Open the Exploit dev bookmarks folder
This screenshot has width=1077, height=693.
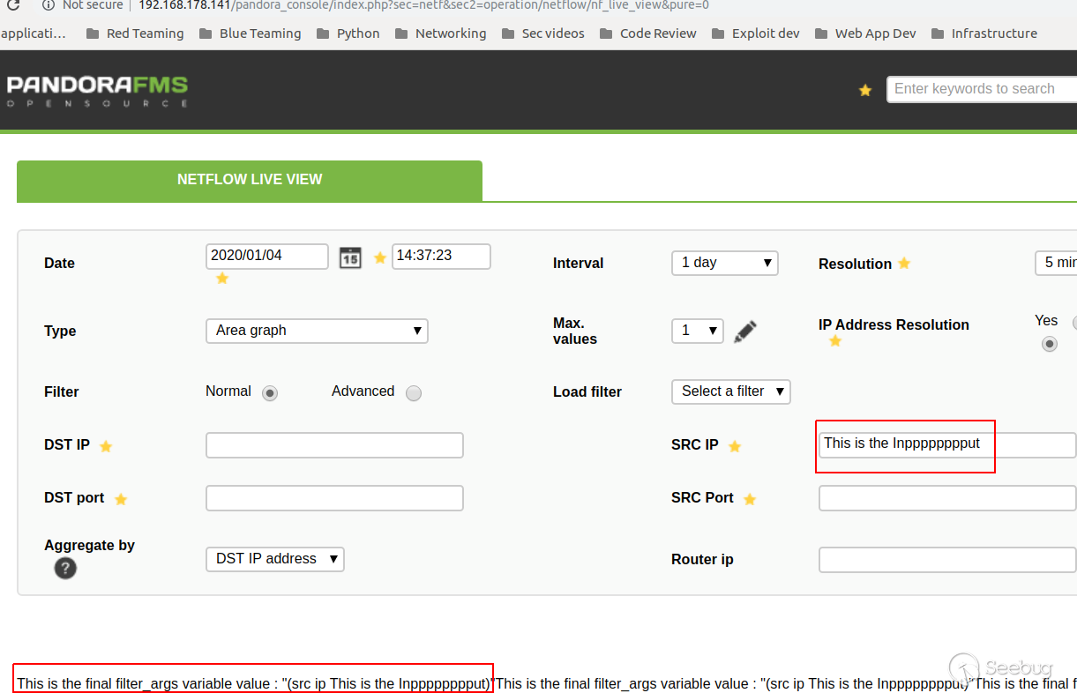pos(755,34)
